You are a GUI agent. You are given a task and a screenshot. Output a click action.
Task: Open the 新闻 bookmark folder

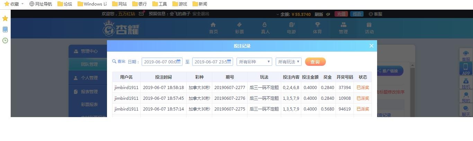click(200, 4)
